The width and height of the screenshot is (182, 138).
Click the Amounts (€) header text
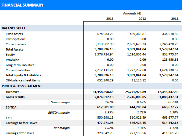(132, 13)
